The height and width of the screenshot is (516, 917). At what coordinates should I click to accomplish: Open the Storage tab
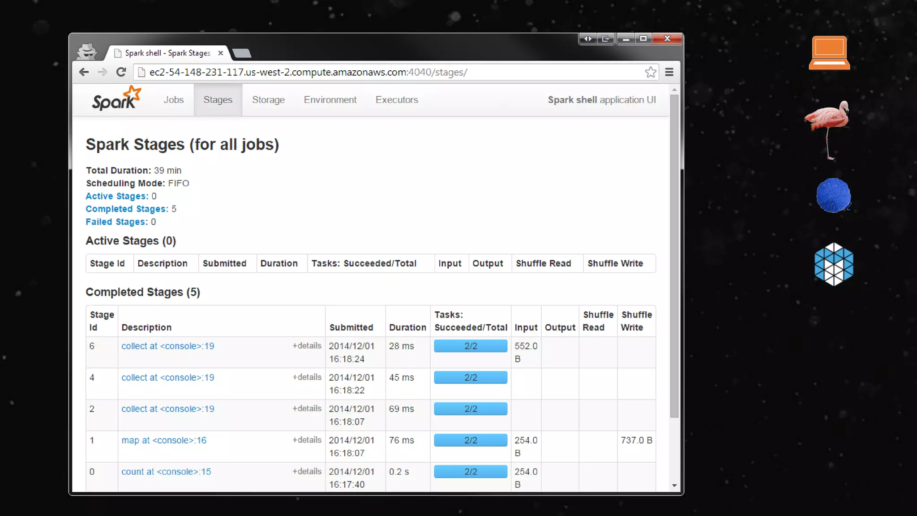tap(268, 100)
